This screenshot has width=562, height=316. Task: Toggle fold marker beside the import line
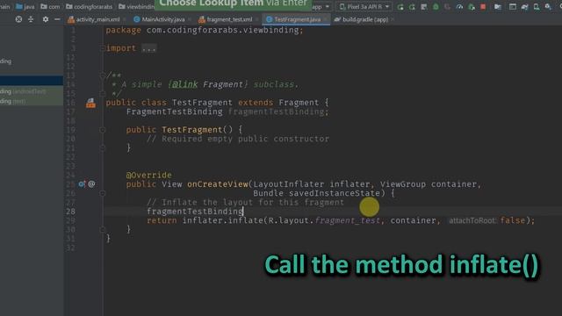103,48
